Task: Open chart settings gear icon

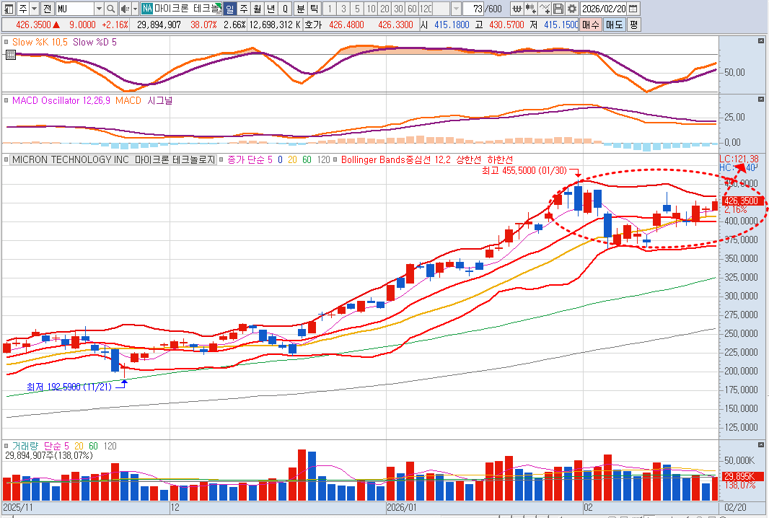Action: [x=571, y=9]
